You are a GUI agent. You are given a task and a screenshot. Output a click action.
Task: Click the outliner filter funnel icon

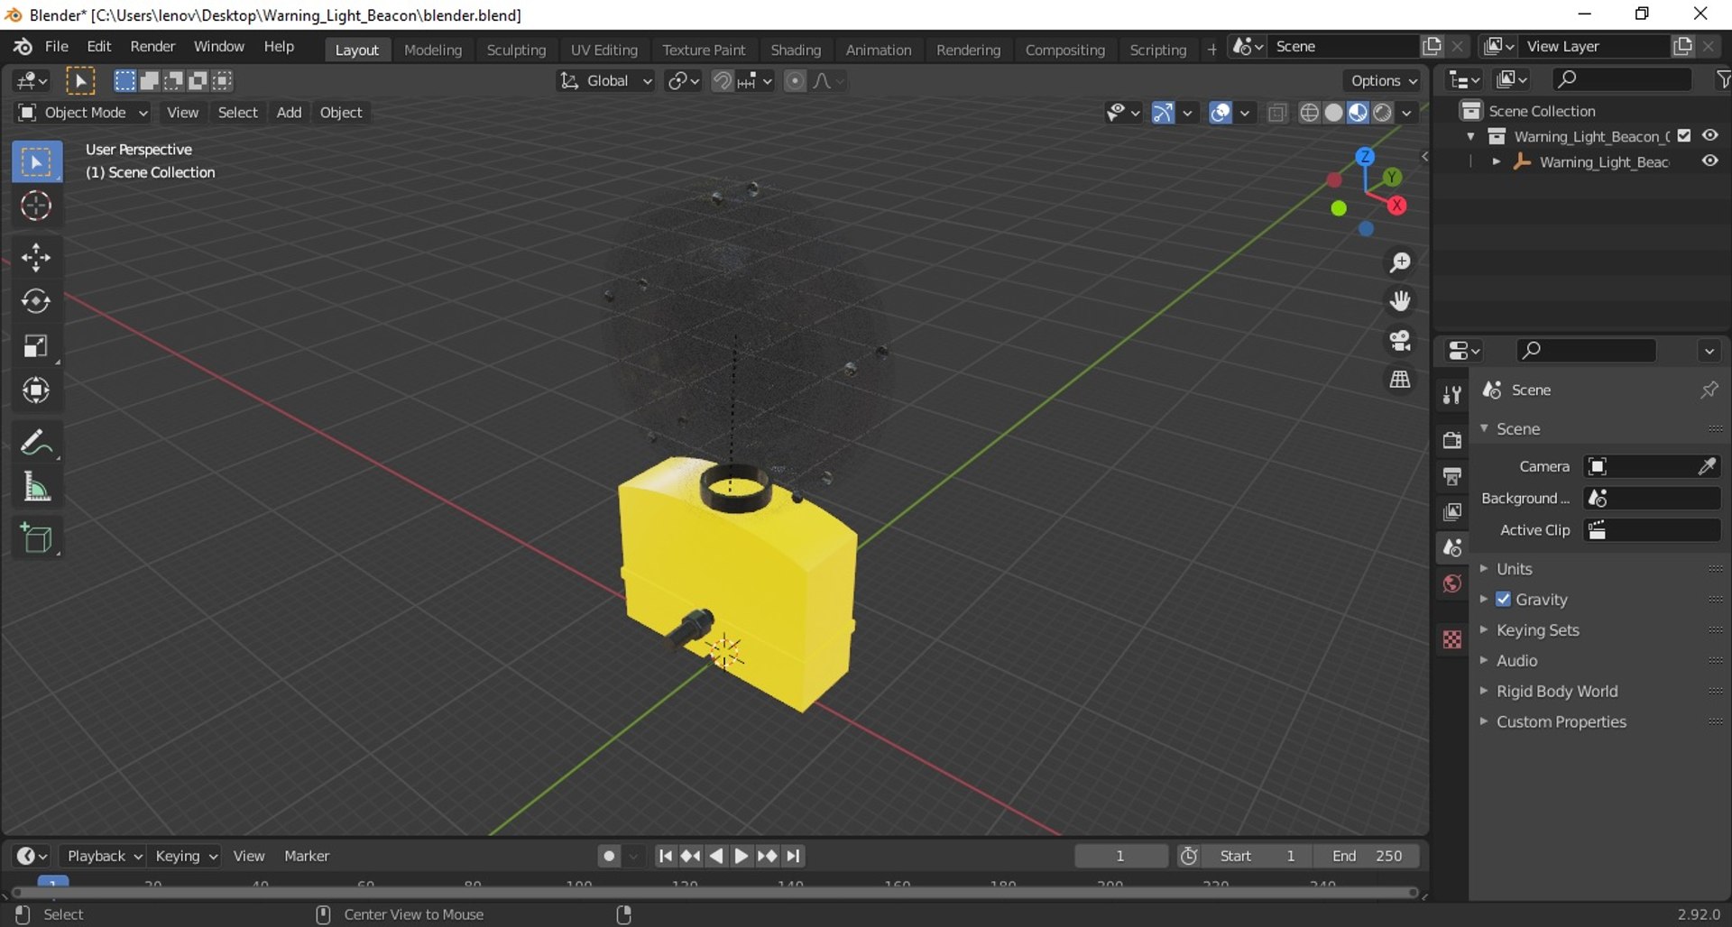pyautogui.click(x=1722, y=80)
